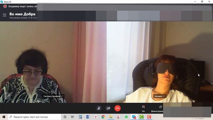The height and width of the screenshot is (120, 213).
Task: Open options dots next to Светлана Чупарева
Action: 62,96
